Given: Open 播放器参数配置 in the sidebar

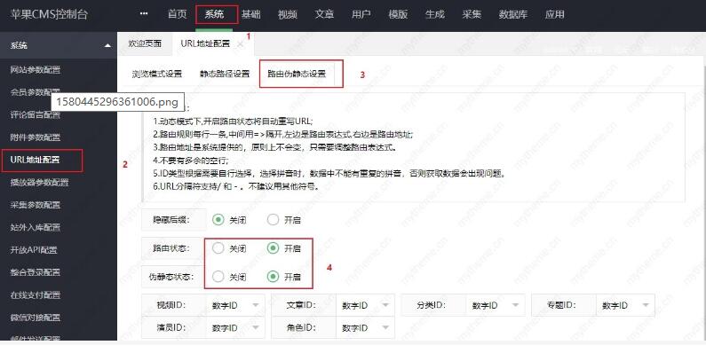Looking at the screenshot, I should point(40,182).
